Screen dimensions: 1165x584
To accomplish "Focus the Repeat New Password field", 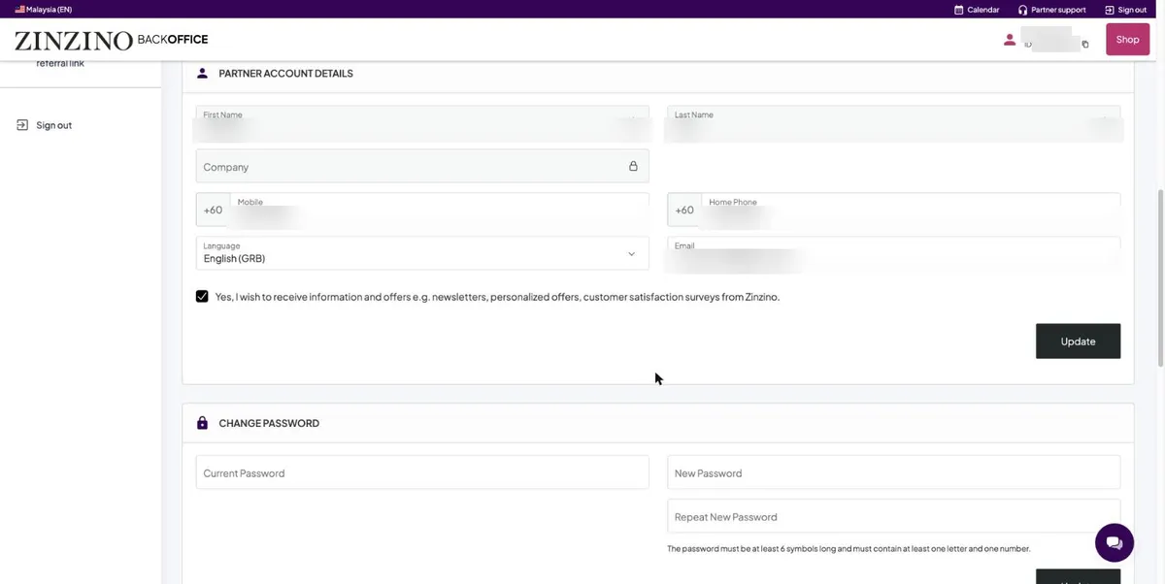I will (x=893, y=516).
